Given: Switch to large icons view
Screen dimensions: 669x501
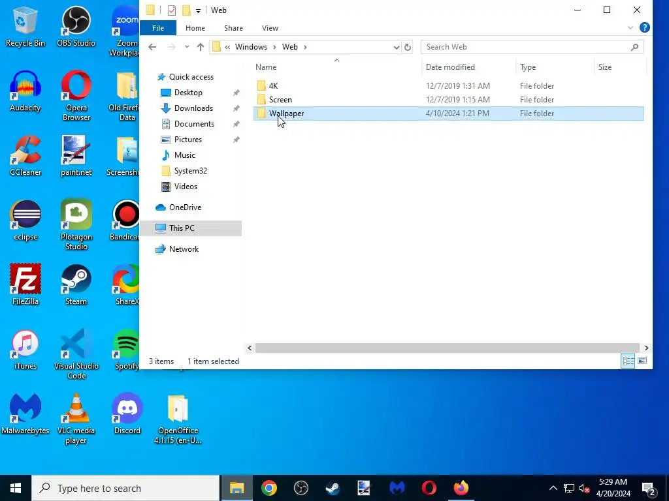Looking at the screenshot, I should pyautogui.click(x=642, y=361).
